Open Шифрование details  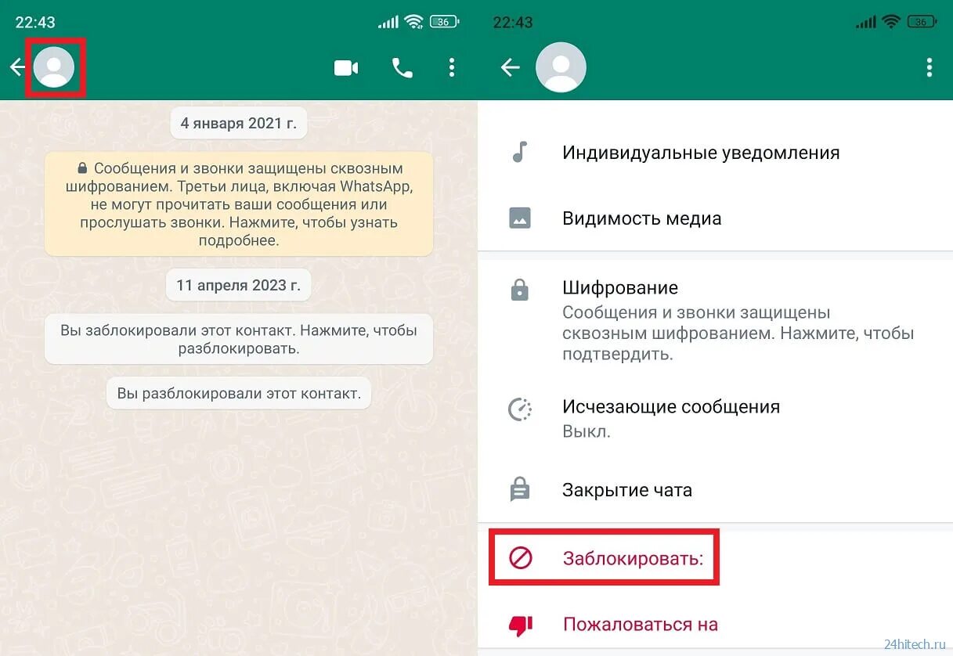point(716,320)
